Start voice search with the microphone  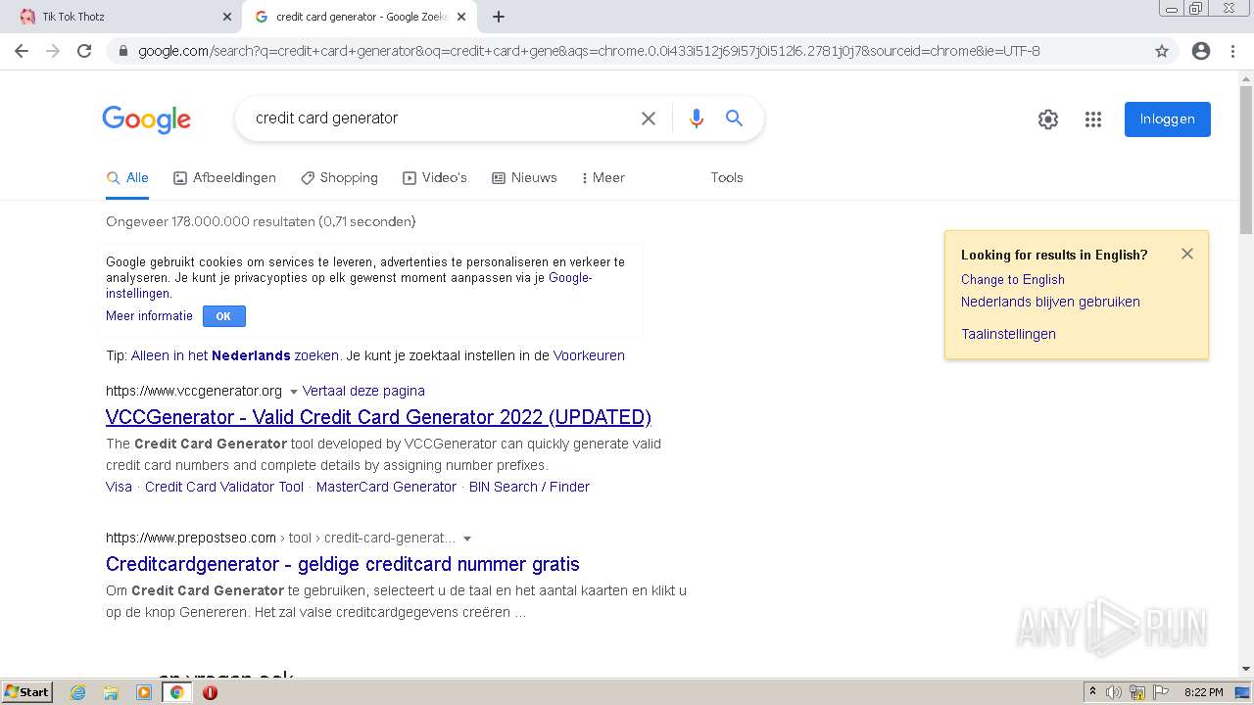click(697, 118)
